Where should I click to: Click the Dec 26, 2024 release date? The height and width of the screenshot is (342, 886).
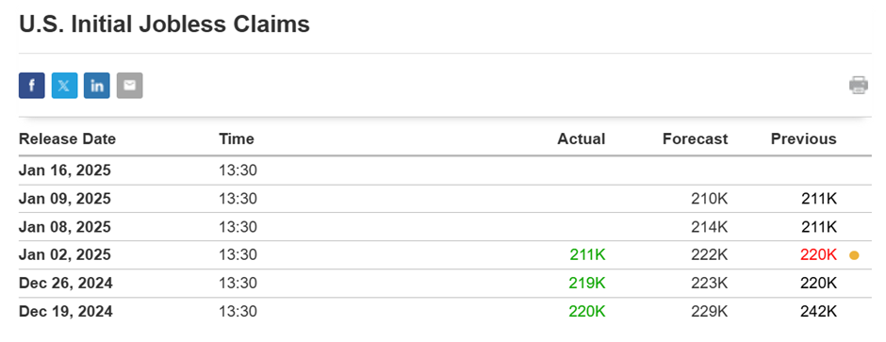pos(66,284)
